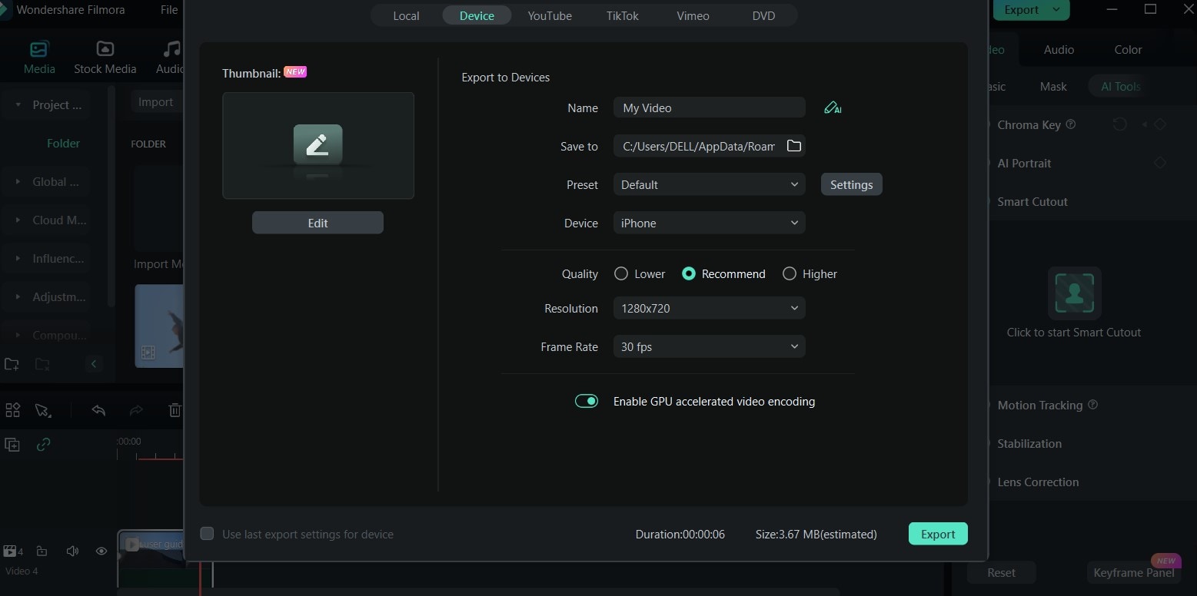Collapse media sidebar with the left arrow icon

pos(94,363)
